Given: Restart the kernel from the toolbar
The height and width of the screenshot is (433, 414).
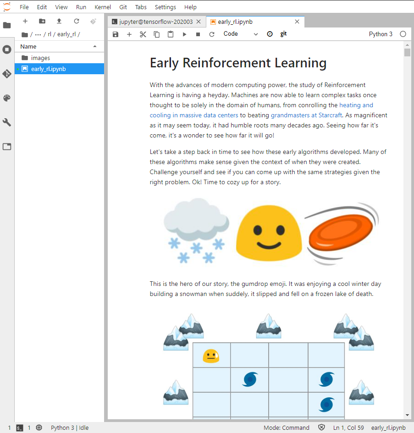Looking at the screenshot, I should tap(212, 34).
